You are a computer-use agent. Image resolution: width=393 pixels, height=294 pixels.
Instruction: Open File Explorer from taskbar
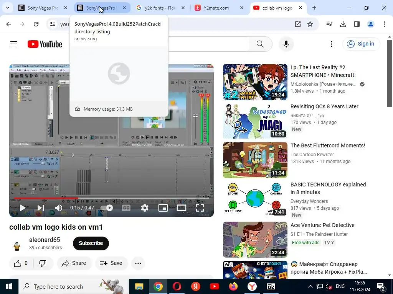click(x=139, y=286)
